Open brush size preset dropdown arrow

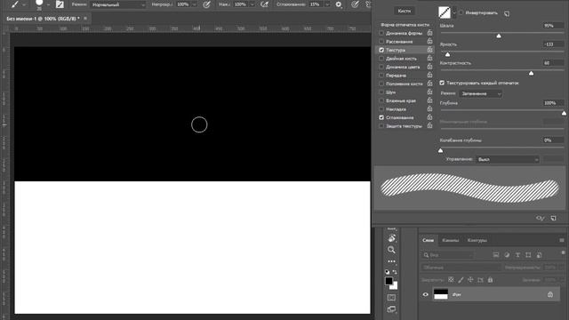coord(48,4)
